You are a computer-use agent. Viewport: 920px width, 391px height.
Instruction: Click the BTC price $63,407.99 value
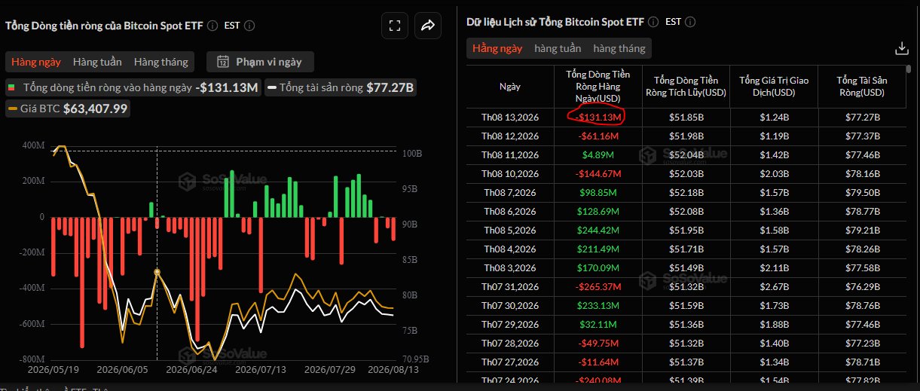tap(96, 108)
